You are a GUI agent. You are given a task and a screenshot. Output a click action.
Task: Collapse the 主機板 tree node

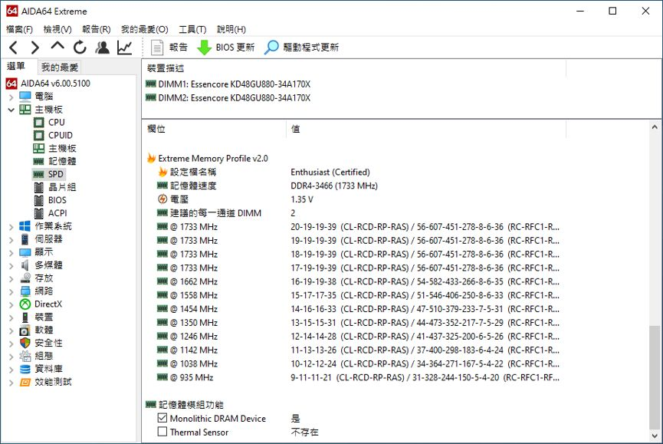click(11, 110)
